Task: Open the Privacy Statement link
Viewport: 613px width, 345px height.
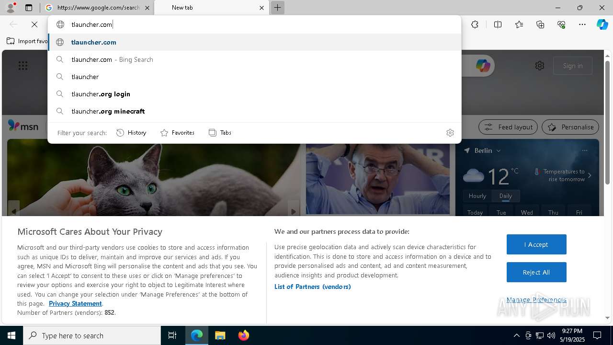Action: (x=75, y=303)
